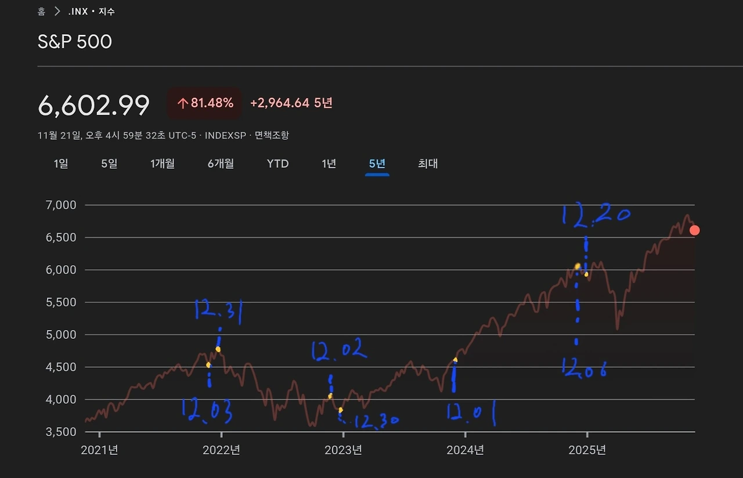Click the 5,000 y-axis label
The height and width of the screenshot is (478, 743).
tap(60, 335)
